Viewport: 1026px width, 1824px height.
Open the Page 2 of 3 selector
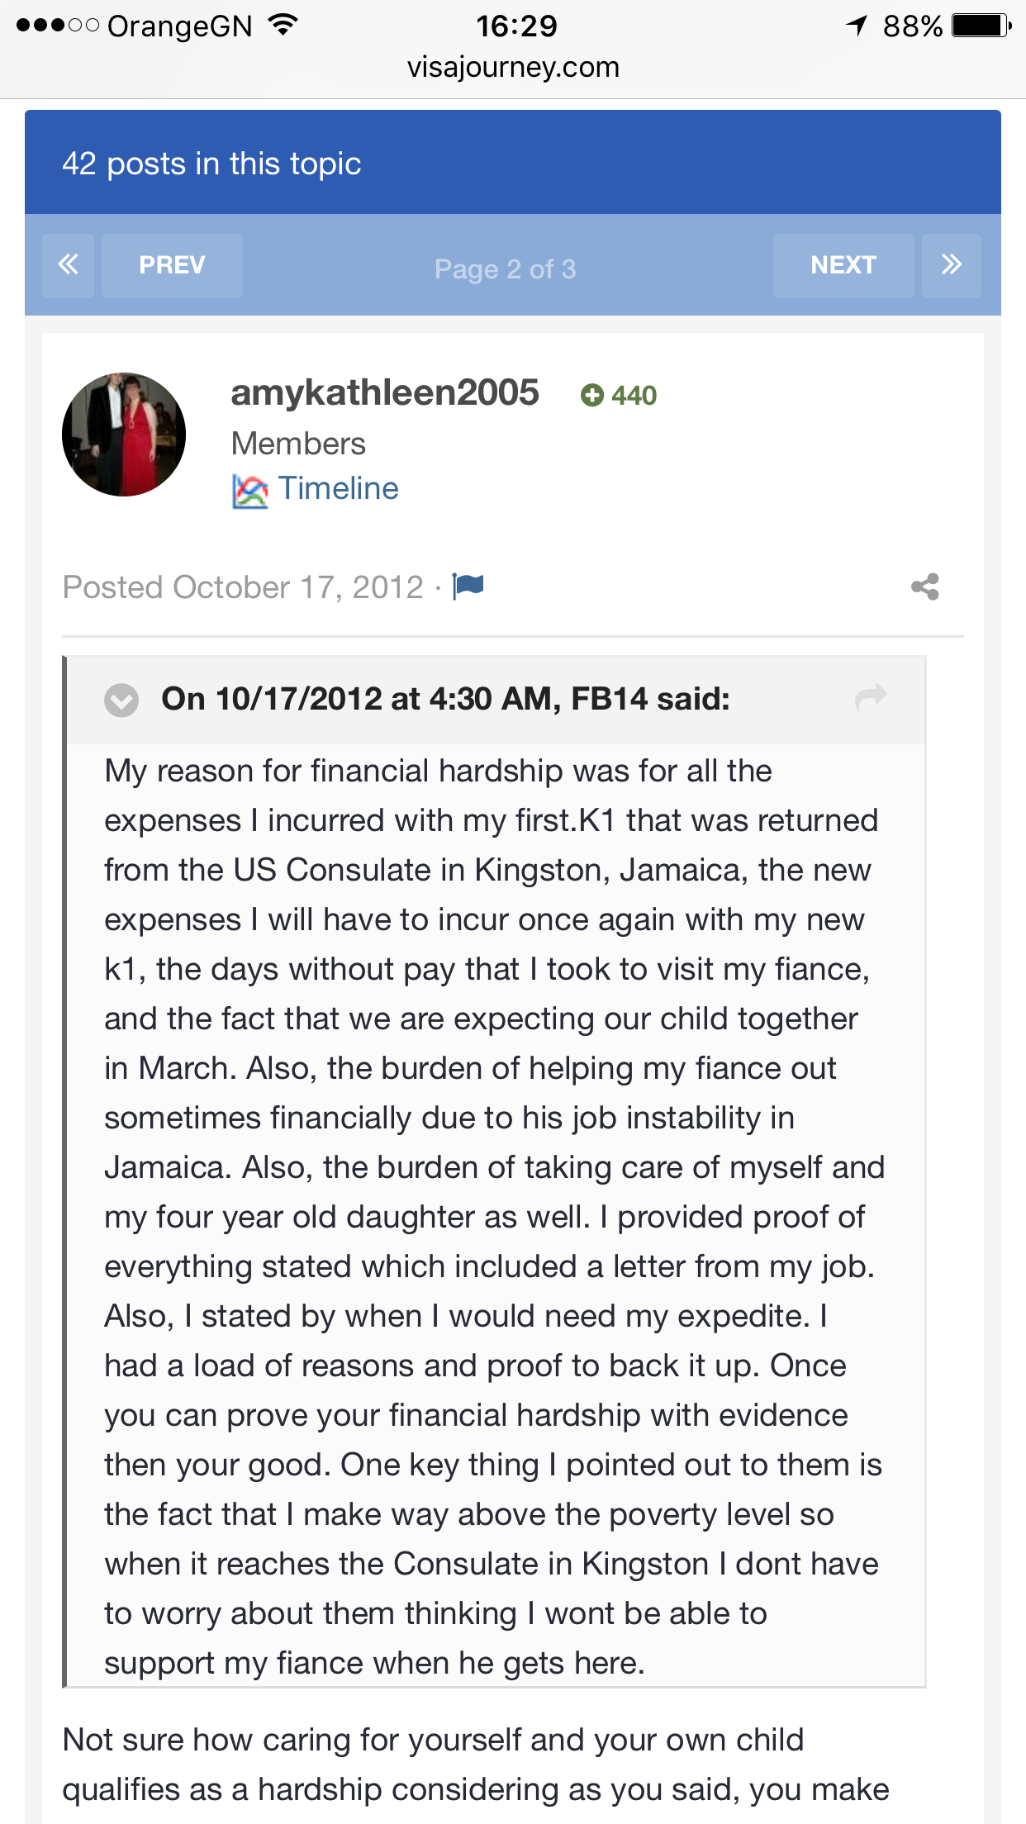[x=505, y=268]
